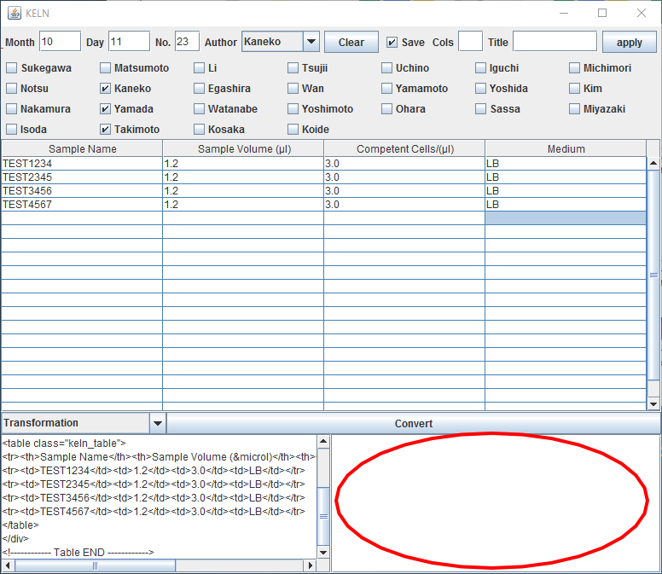This screenshot has height=574, width=662.
Task: Toggle the Save checkbox
Action: tap(392, 42)
